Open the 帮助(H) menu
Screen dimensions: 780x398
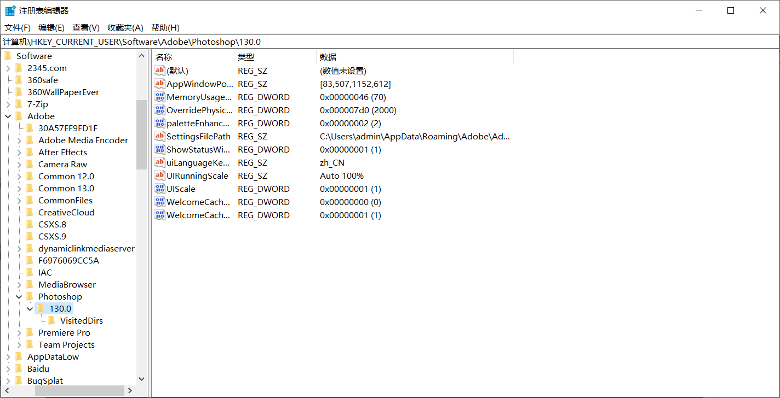point(165,27)
